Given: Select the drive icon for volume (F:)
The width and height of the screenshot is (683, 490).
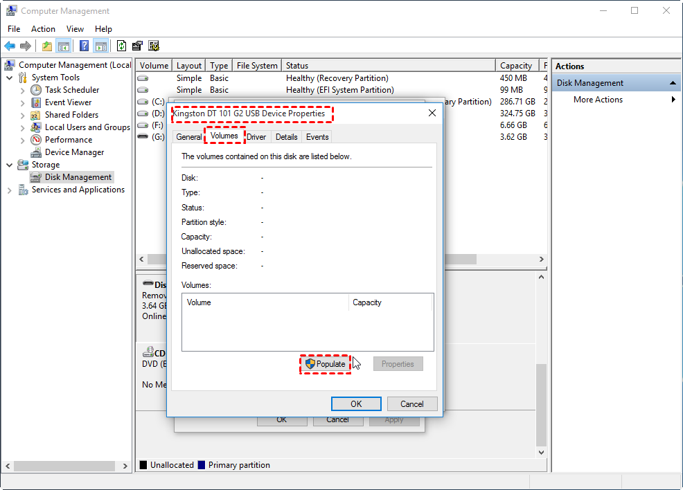Looking at the screenshot, I should [x=143, y=125].
